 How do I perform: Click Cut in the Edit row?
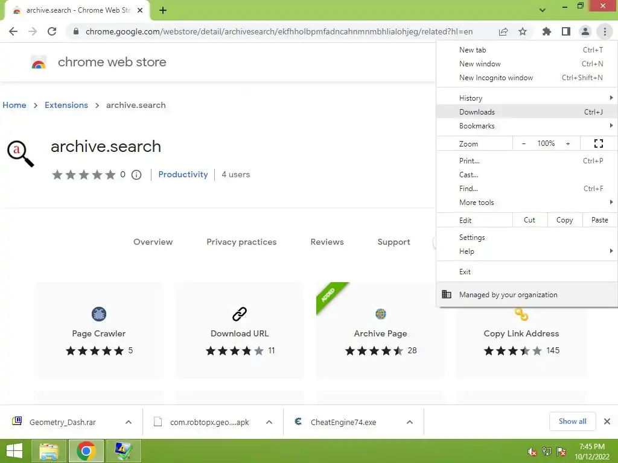pos(529,220)
